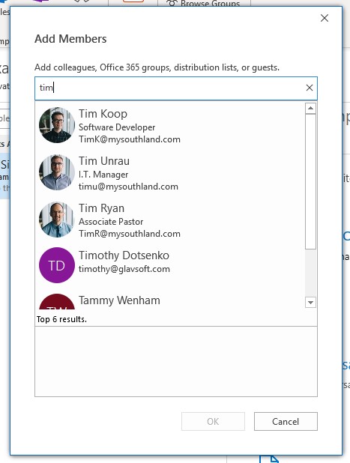Screen dimensions: 350x463
Task: Click the I.T. Manager job title
Action: pos(103,175)
